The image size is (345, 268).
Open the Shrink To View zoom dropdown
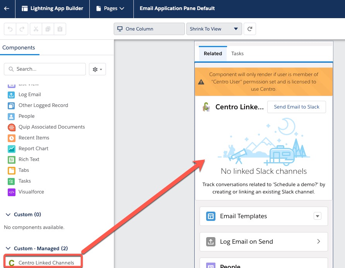(x=214, y=29)
